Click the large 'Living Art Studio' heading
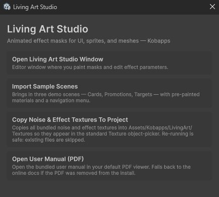Image resolution: width=219 pixels, height=197 pixels. 47,29
